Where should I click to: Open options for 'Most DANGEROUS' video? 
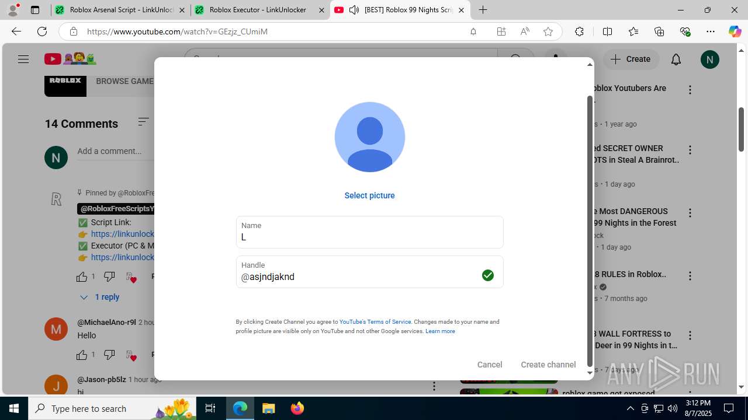(x=690, y=213)
